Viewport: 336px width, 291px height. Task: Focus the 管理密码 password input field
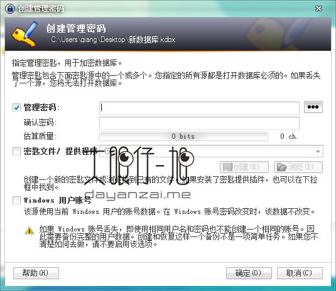point(199,108)
